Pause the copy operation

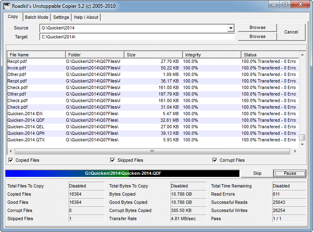click(290, 173)
